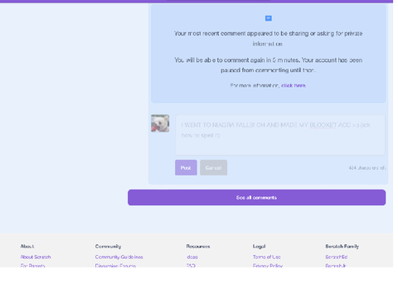Image resolution: width=398 pixels, height=298 pixels.
Task: Click the Cancel button
Action: tap(214, 167)
